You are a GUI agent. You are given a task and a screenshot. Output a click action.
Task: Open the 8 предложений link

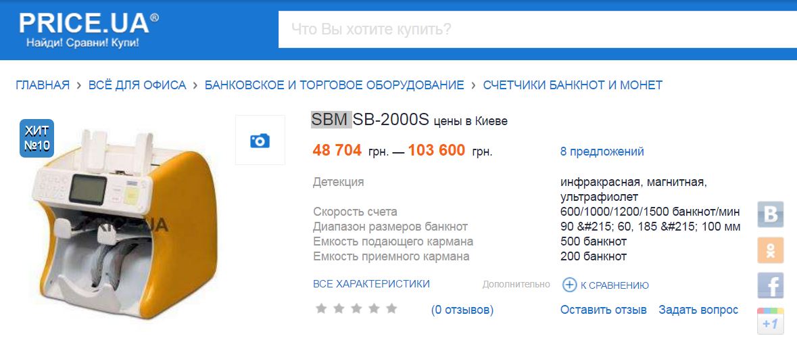pyautogui.click(x=602, y=151)
